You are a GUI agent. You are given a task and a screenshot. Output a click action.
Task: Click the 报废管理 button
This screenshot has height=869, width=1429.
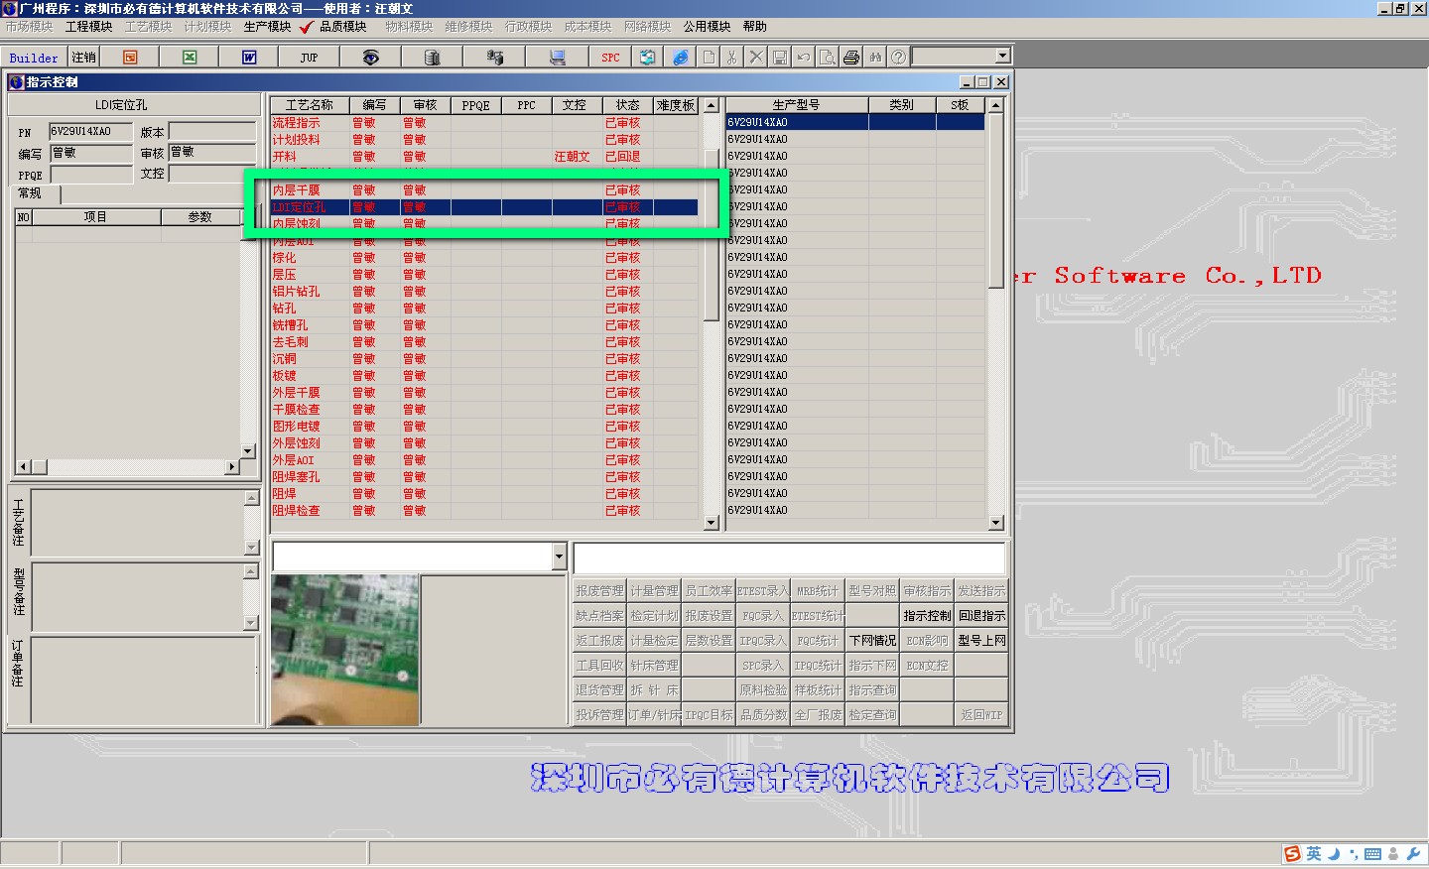[599, 590]
